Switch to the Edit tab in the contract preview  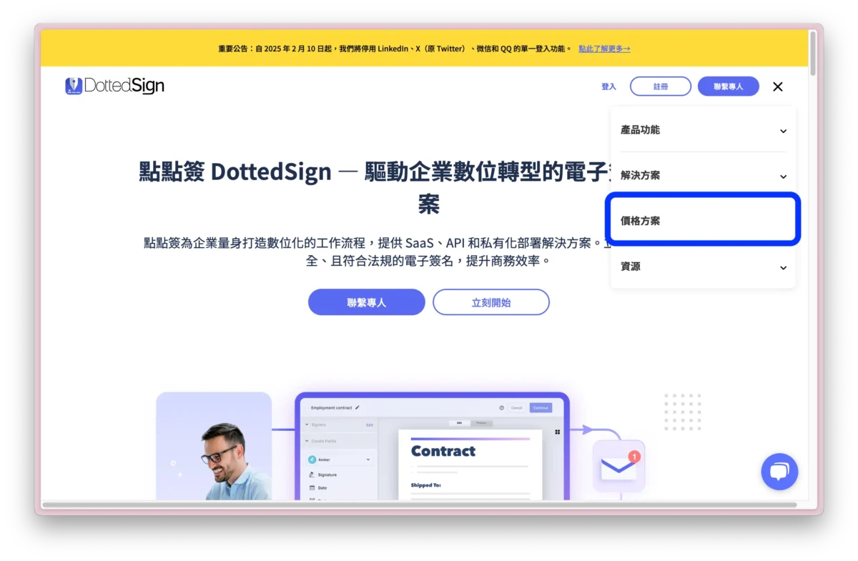click(x=459, y=422)
